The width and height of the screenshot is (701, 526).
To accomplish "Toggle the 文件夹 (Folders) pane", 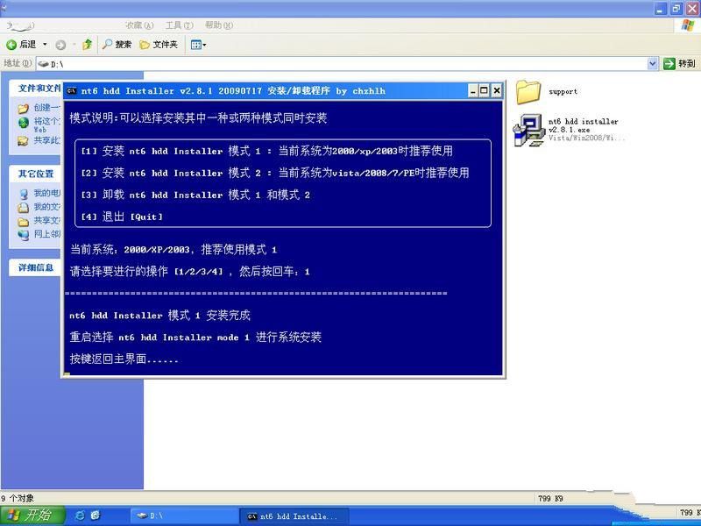I will click(158, 46).
